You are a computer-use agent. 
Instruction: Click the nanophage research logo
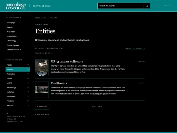(16, 6)
